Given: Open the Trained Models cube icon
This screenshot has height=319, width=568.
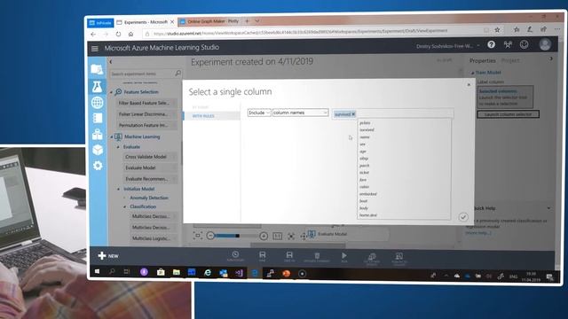Looking at the screenshot, I should point(98,150).
